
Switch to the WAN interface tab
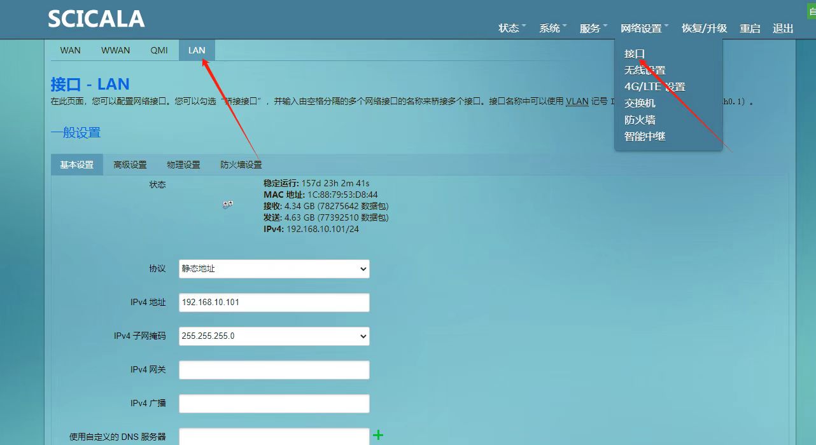70,50
